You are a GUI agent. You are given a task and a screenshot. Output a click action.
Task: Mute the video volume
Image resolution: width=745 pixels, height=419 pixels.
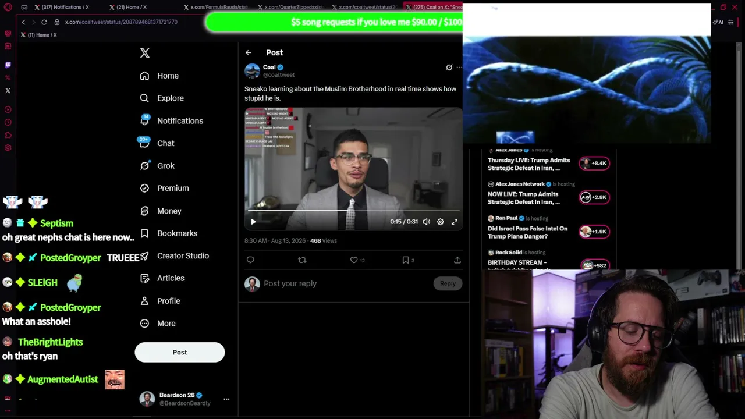(x=427, y=222)
